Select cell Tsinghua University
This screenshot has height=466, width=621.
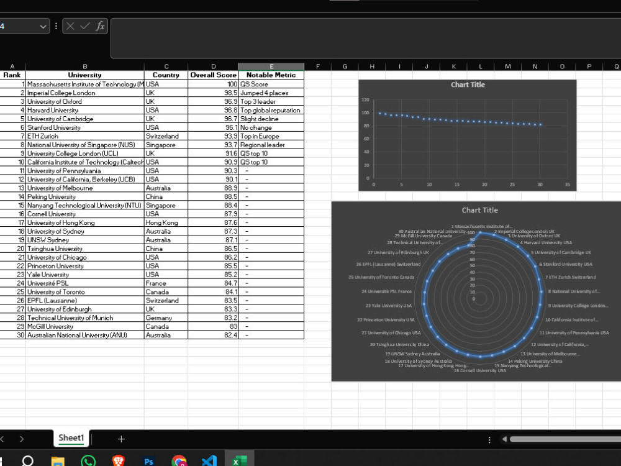tap(84, 249)
